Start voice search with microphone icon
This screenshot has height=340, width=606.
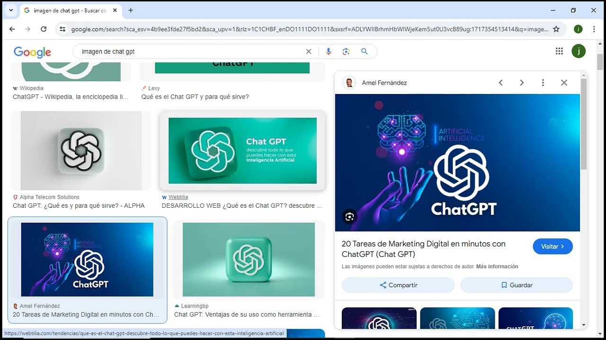pyautogui.click(x=329, y=51)
